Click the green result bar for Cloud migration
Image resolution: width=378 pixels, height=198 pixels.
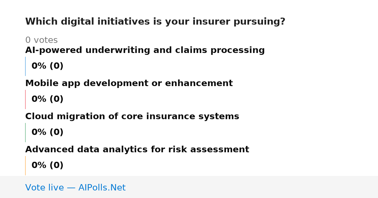[x=25, y=132]
